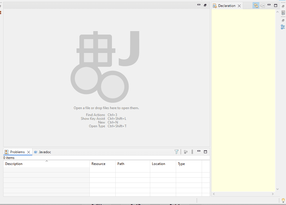Click the Declaration view scroll-up arrow
Image resolution: width=286 pixels, height=205 pixels.
click(277, 12)
